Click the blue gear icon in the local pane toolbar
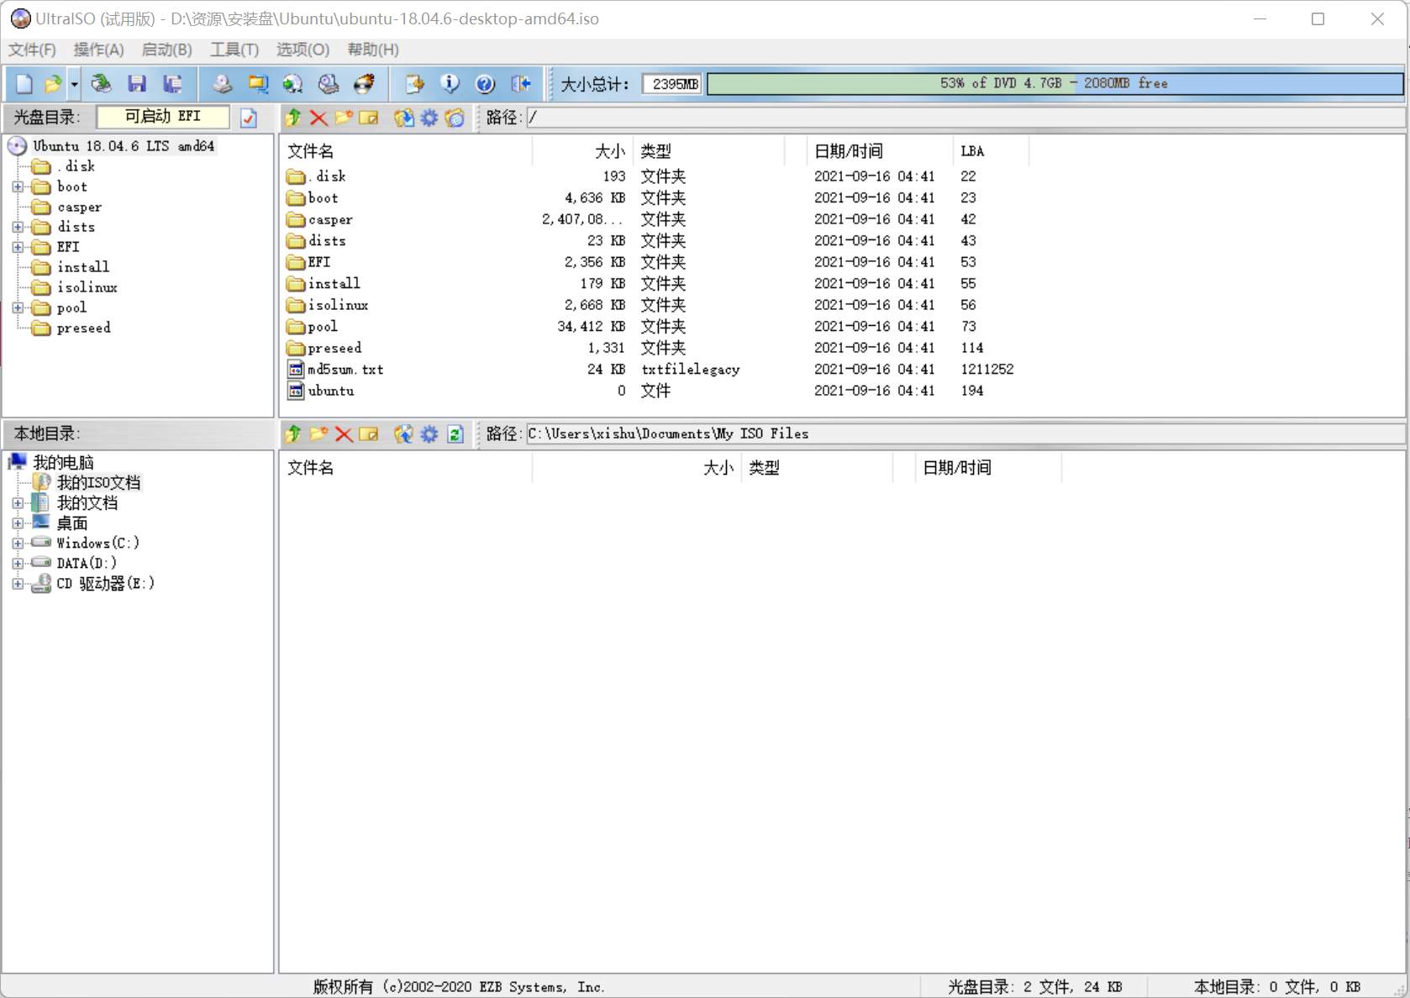 429,433
